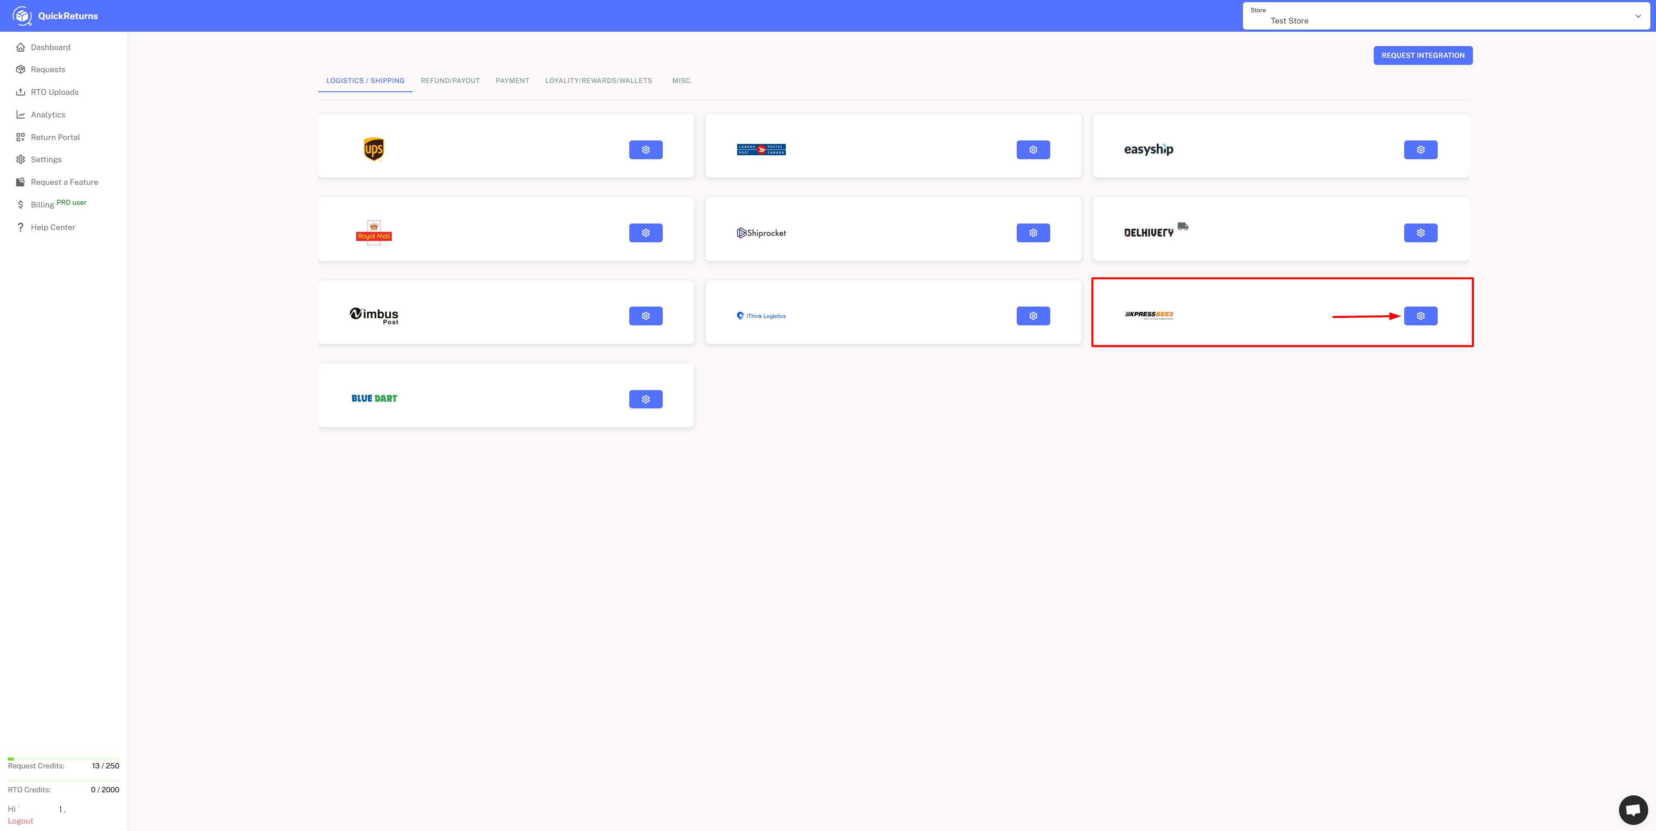Select the Payment tab

(512, 81)
